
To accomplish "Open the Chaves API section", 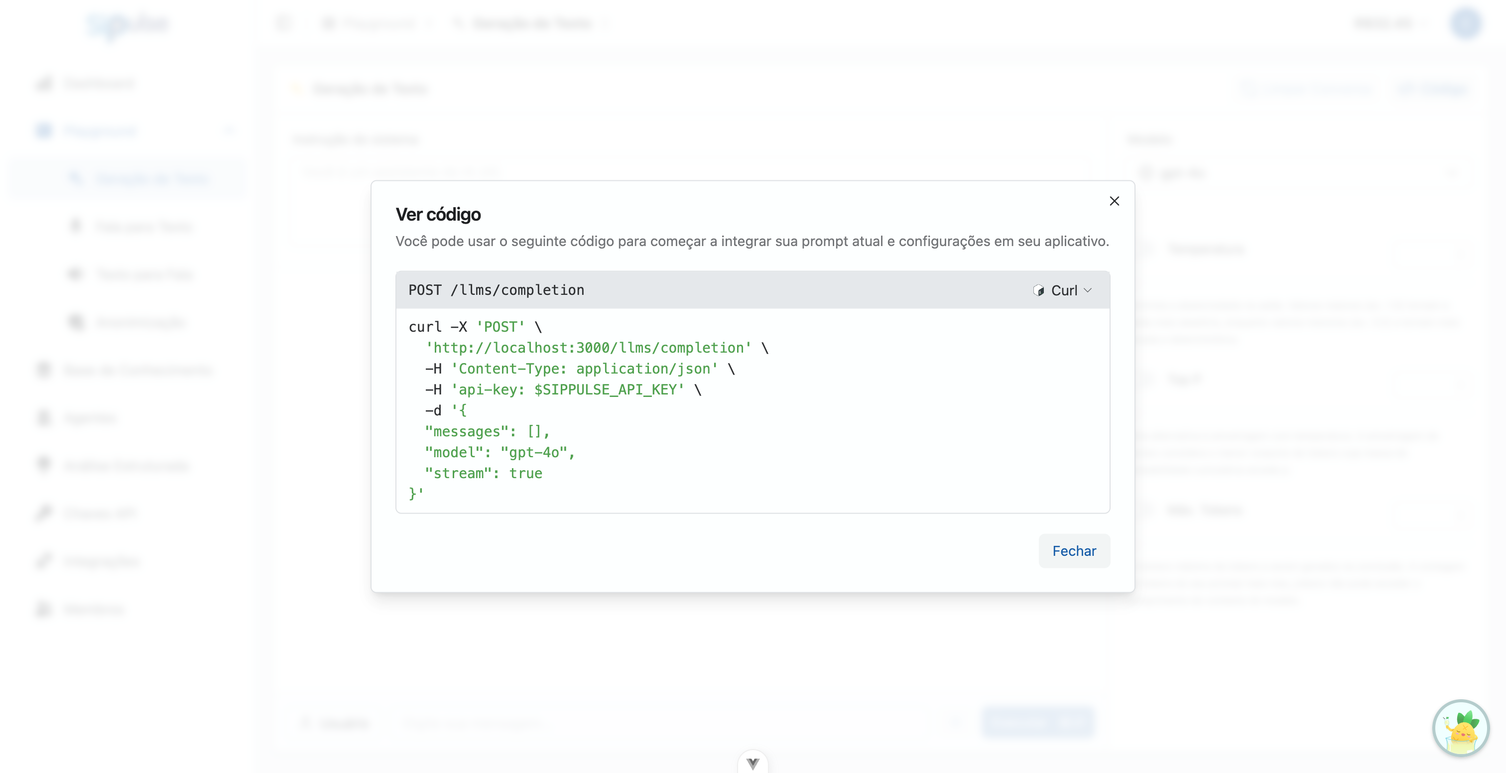I will (100, 513).
